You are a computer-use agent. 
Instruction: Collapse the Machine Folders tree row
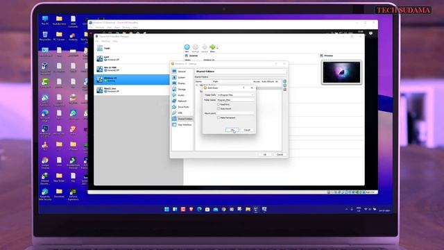coord(197,85)
